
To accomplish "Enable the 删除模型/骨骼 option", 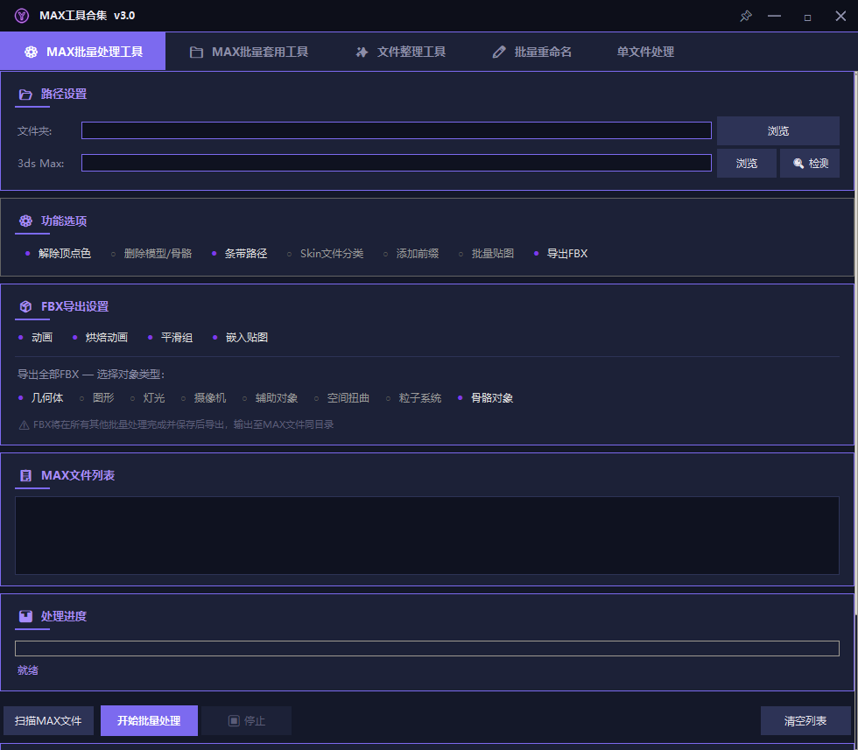I will coord(151,253).
